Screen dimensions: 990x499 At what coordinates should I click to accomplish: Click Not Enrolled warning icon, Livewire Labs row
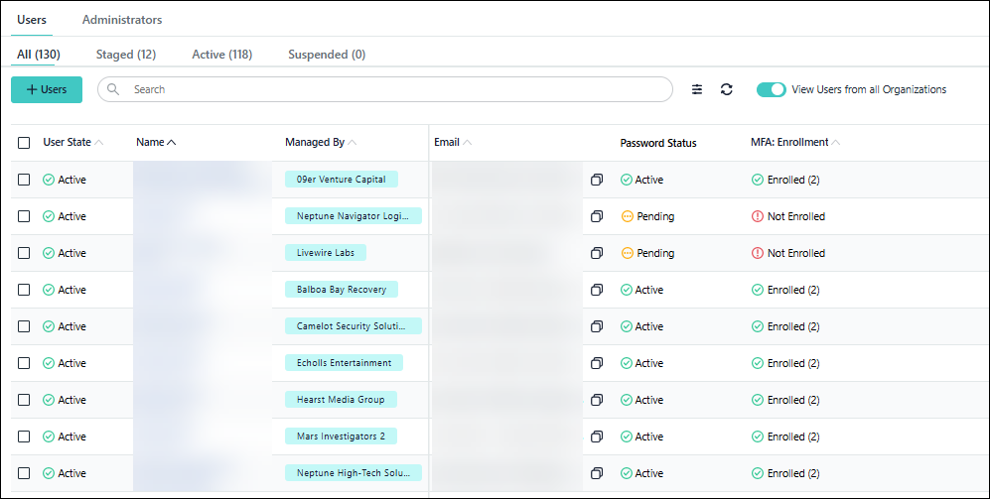point(757,253)
